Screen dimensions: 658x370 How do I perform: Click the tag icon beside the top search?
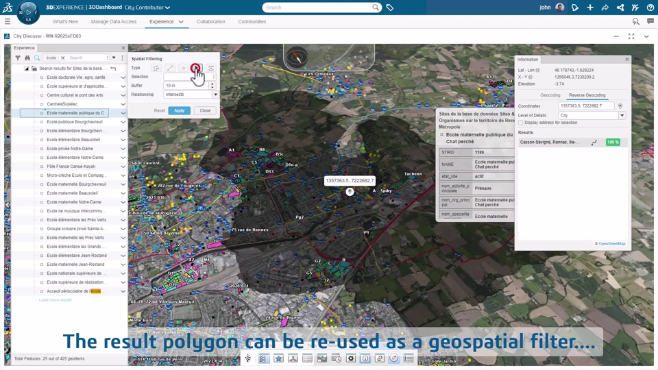[x=390, y=8]
